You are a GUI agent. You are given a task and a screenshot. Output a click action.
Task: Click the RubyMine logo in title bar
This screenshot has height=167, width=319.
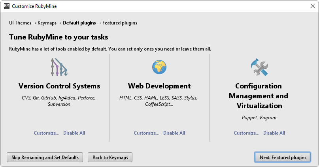coord(6,6)
